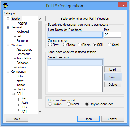This screenshot has width=130, height=127.
Task: Close the PuTTY Configuration window
Action: tap(123, 4)
